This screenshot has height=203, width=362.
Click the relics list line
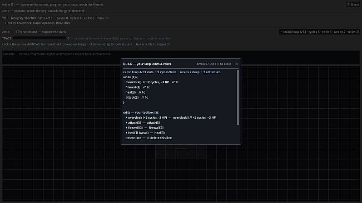[37, 23]
